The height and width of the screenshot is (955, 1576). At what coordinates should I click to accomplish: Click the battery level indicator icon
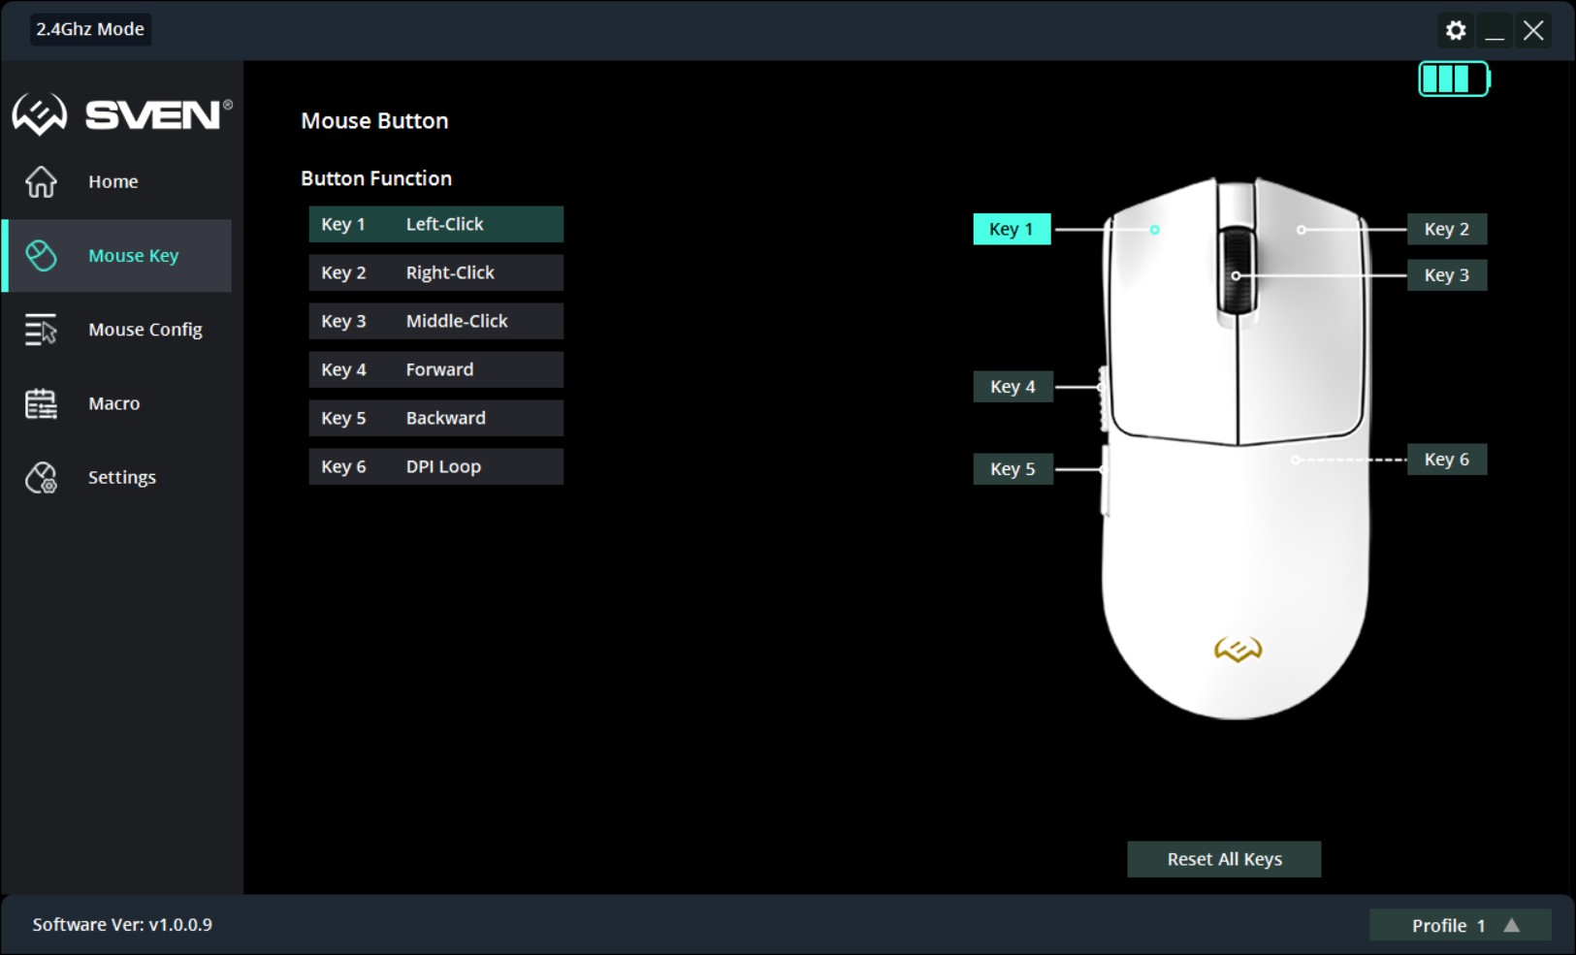point(1454,80)
